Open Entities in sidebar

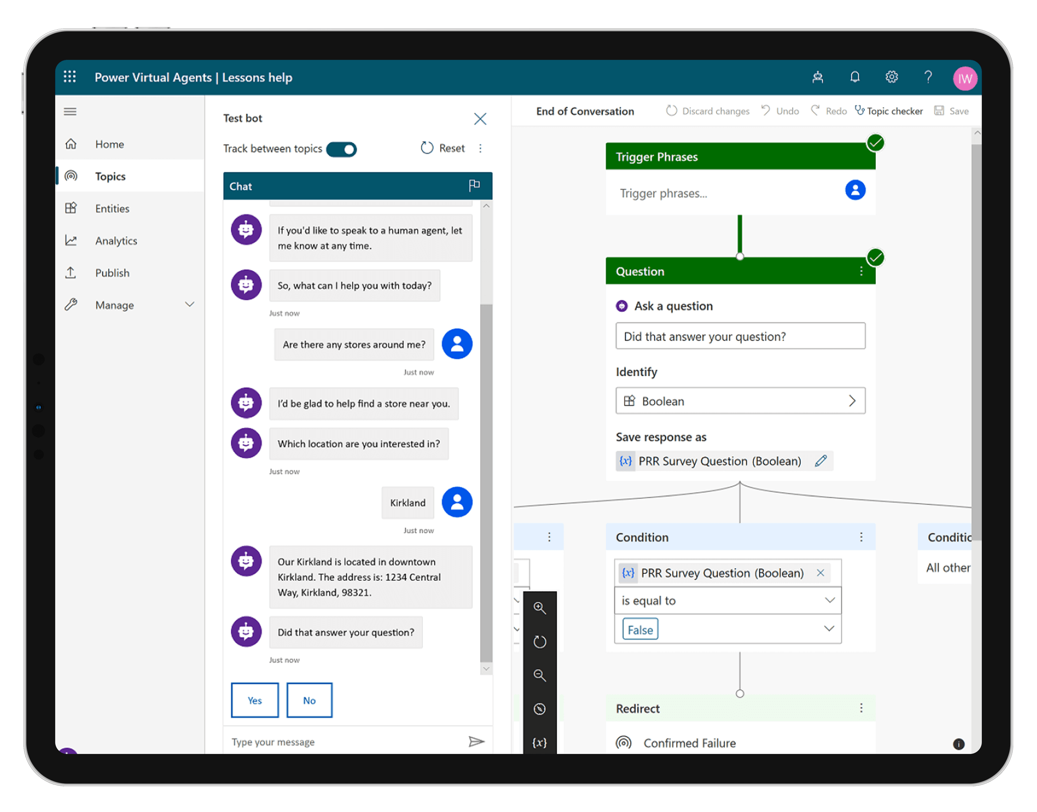(129, 208)
